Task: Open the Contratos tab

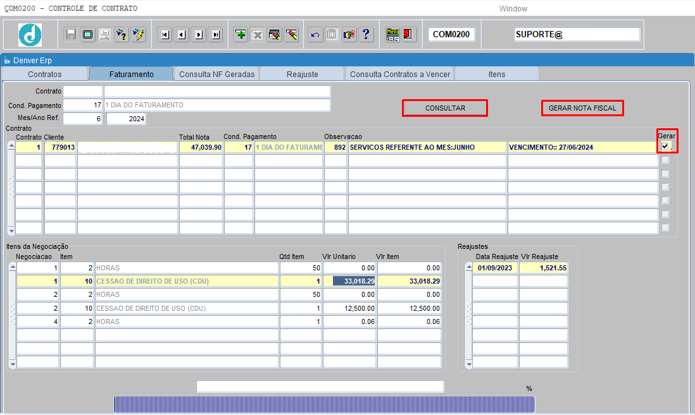Action: click(x=45, y=74)
